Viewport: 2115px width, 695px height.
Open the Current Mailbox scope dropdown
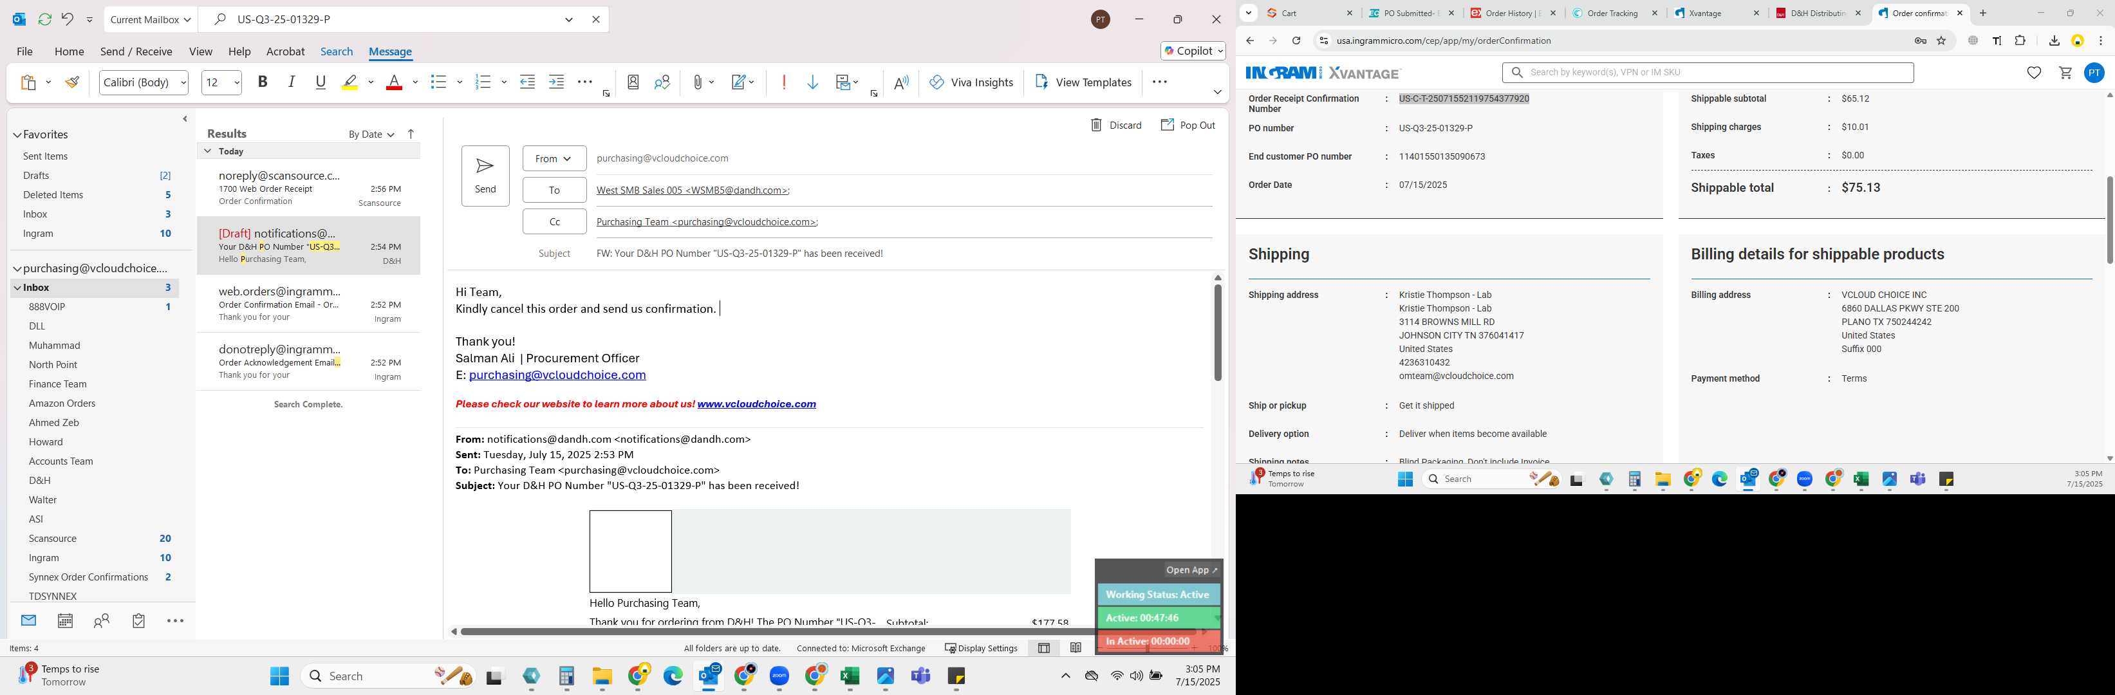[151, 19]
